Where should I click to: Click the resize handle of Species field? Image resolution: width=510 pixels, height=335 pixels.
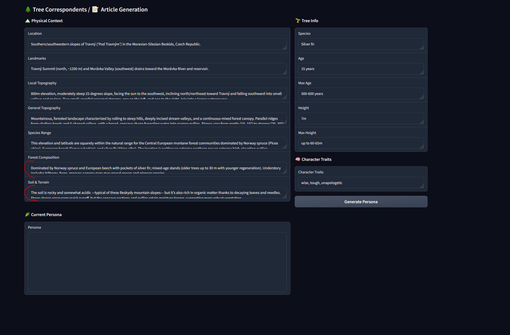click(x=422, y=48)
